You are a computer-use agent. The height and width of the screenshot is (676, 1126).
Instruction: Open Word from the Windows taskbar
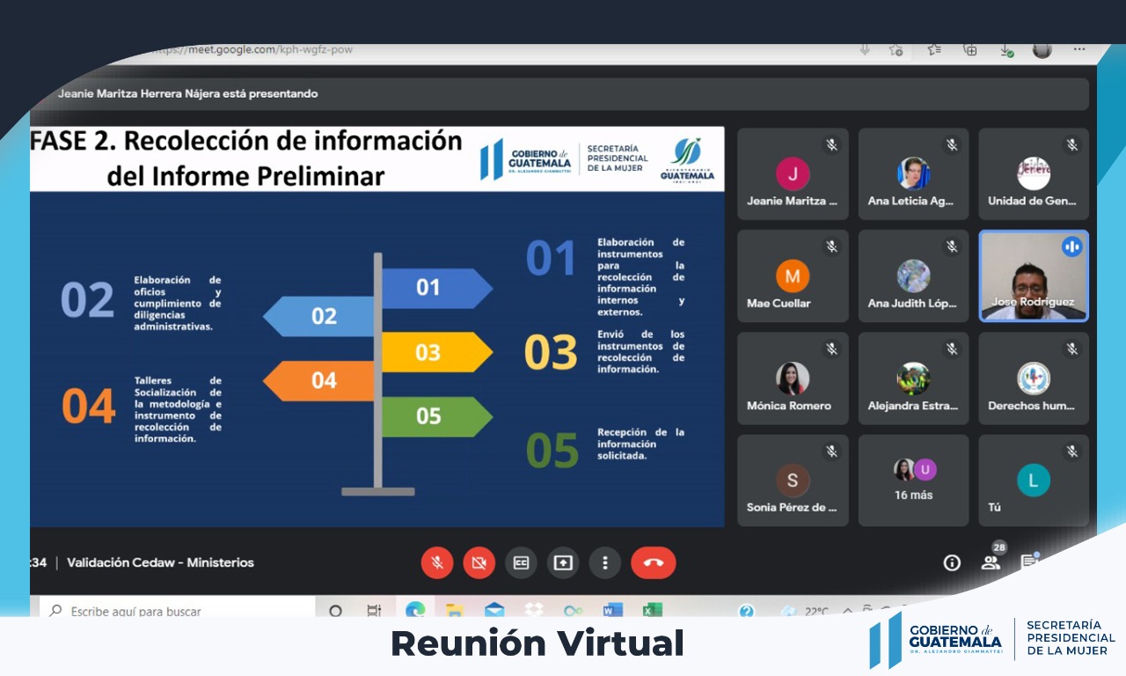612,610
